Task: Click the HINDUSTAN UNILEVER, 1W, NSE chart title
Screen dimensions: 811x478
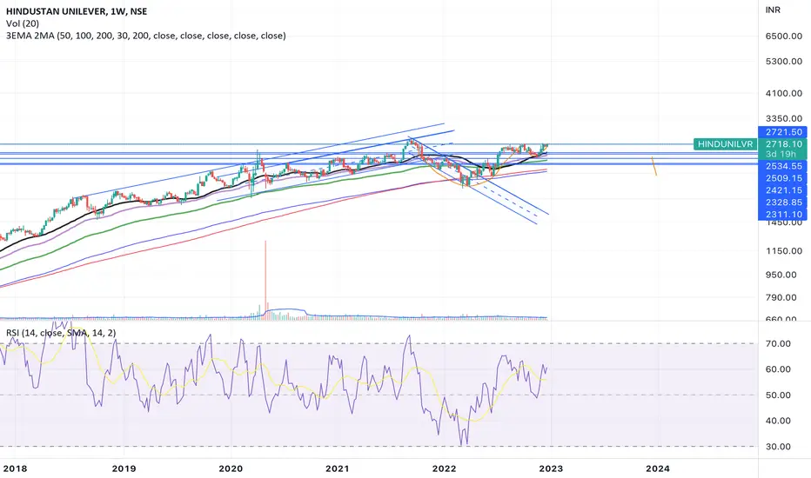Action: pos(77,11)
